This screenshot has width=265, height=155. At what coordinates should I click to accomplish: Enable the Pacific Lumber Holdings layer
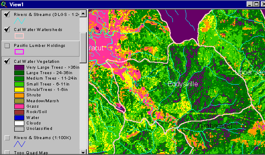click(x=7, y=46)
